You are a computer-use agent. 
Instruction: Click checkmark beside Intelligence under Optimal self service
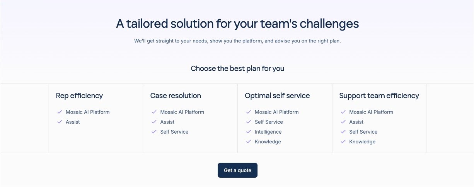249,132
